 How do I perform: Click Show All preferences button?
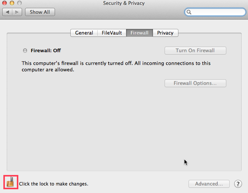(40, 12)
